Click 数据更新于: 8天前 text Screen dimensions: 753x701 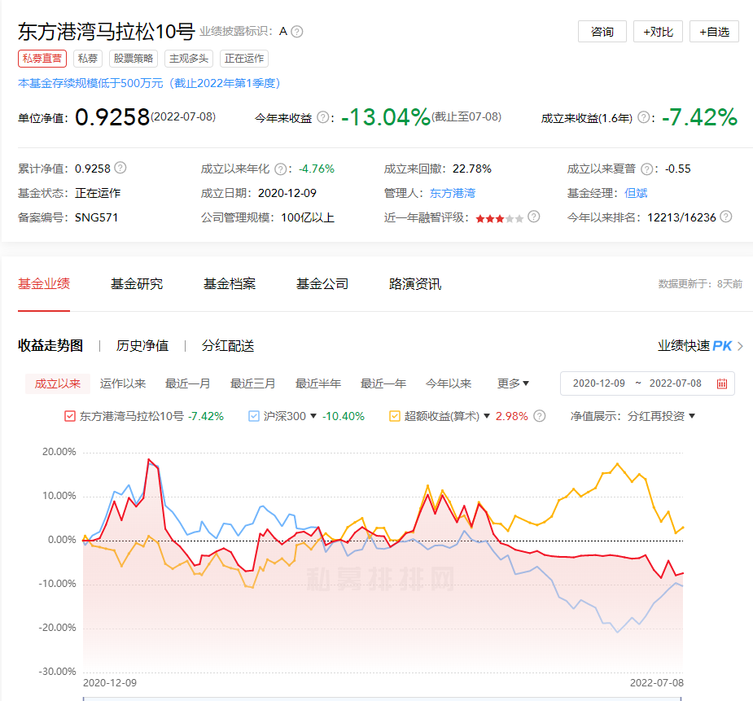700,284
